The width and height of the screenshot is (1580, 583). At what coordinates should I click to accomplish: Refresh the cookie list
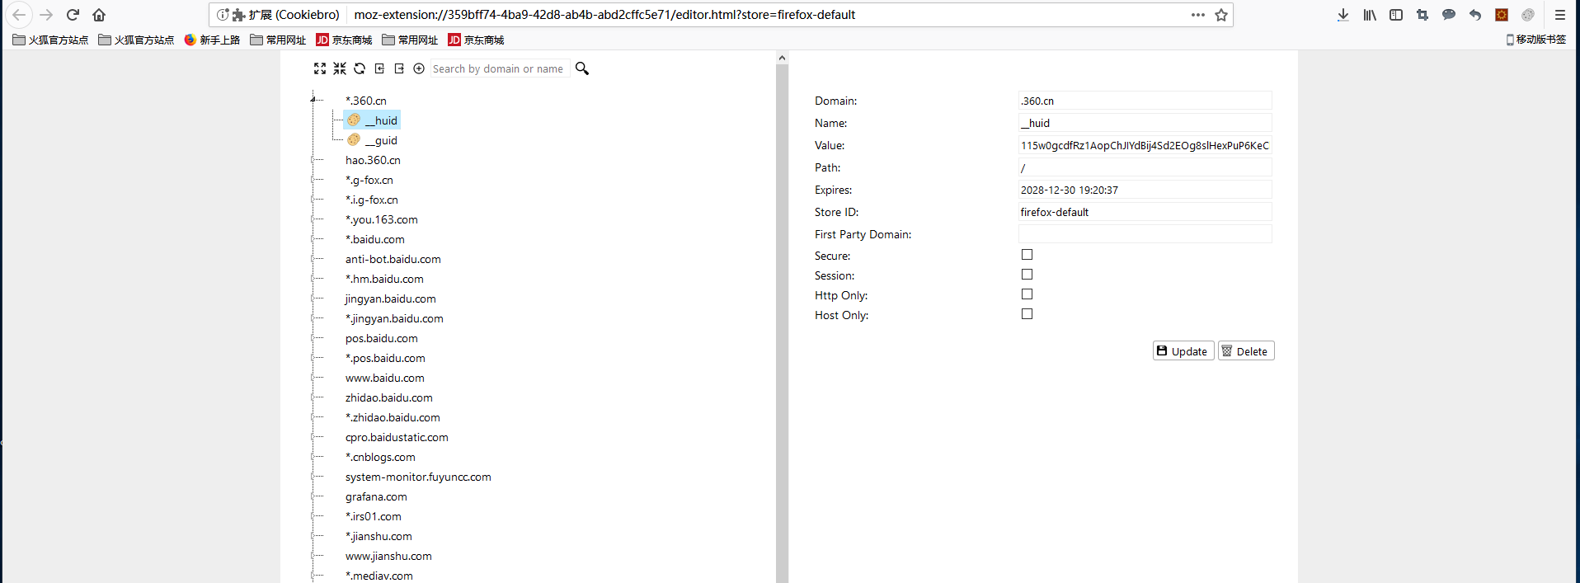point(360,68)
